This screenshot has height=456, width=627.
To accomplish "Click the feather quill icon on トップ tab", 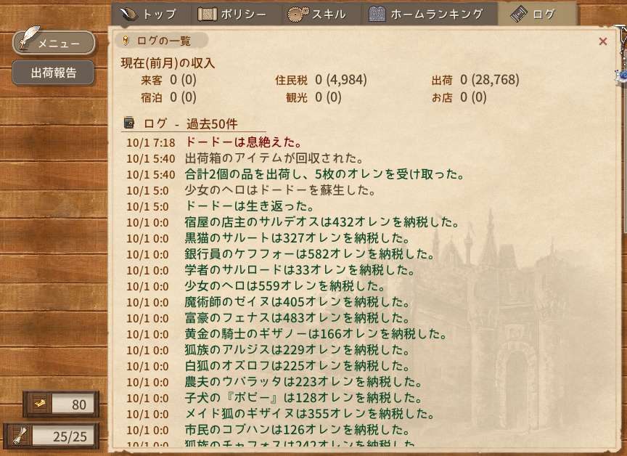I will [128, 15].
